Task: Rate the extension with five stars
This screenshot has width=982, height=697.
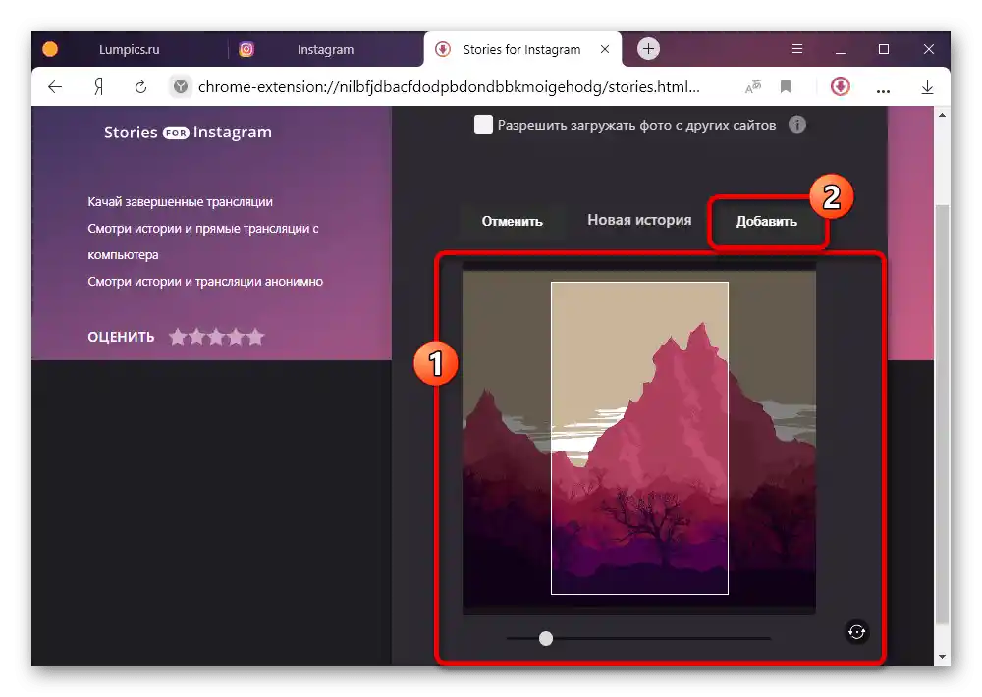Action: click(x=255, y=337)
